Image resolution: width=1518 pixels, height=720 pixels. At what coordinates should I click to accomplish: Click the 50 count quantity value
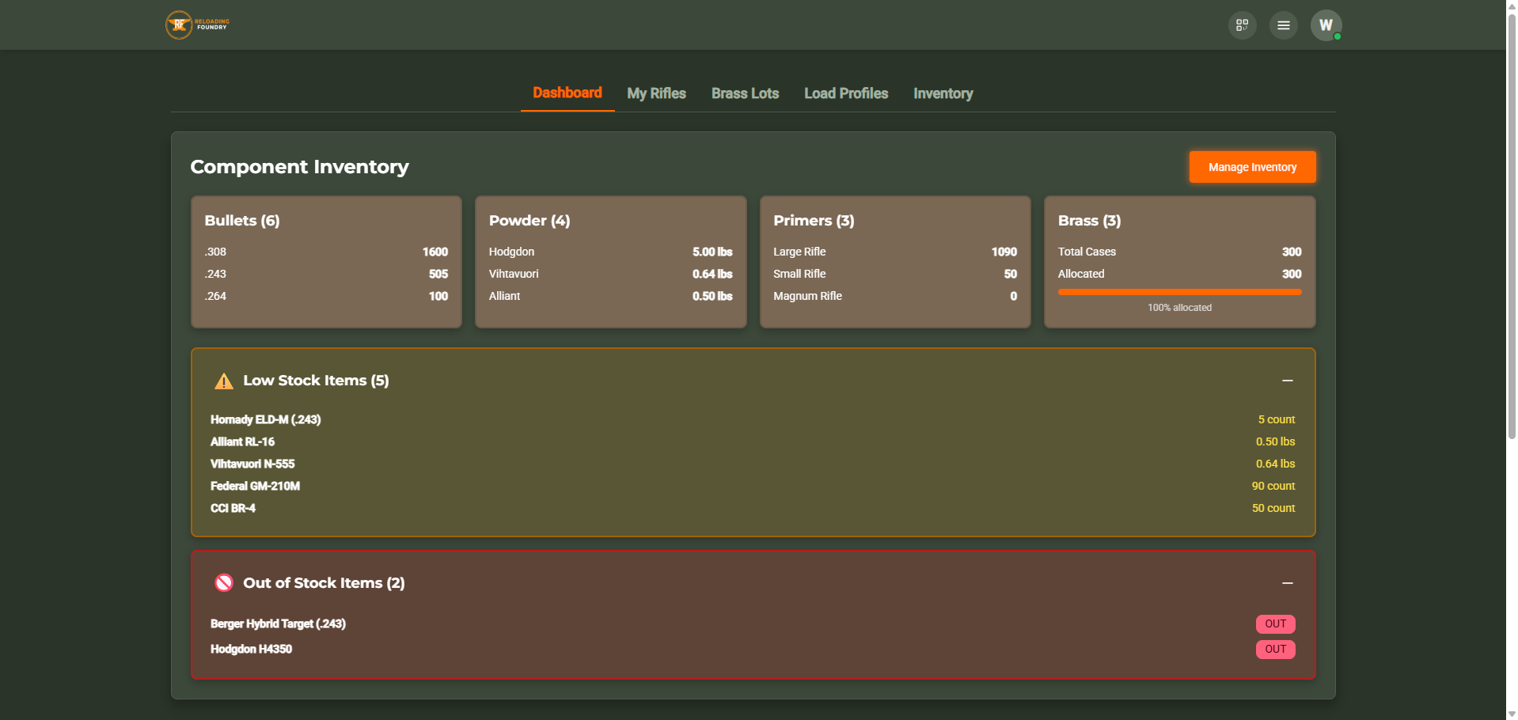[x=1273, y=508]
